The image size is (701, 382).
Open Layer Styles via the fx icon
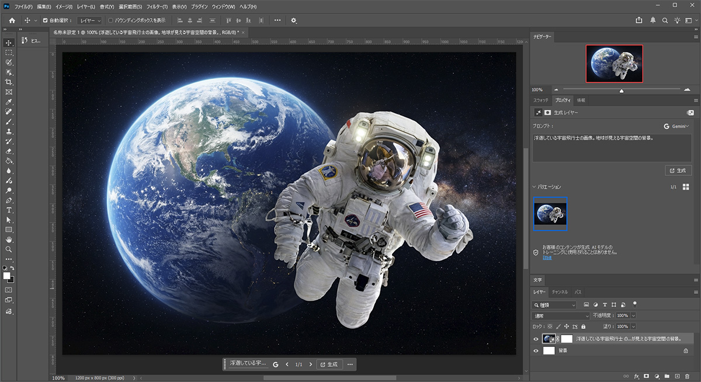(x=636, y=376)
